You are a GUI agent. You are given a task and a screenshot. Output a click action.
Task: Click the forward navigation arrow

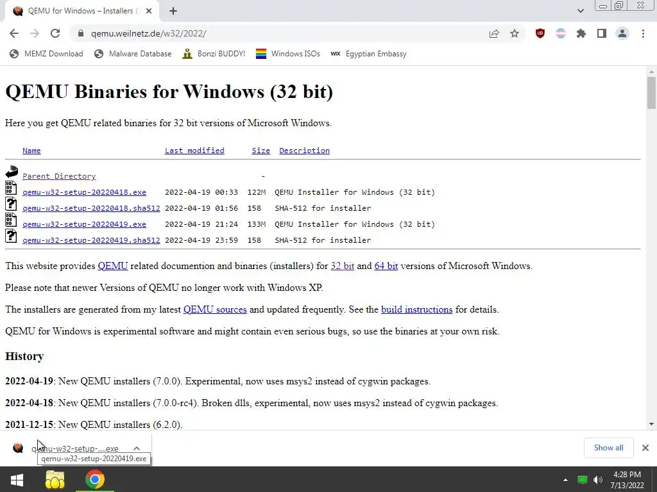point(35,33)
